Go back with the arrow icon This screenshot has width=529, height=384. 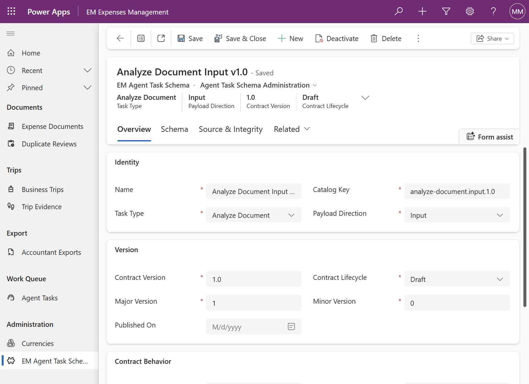click(120, 38)
